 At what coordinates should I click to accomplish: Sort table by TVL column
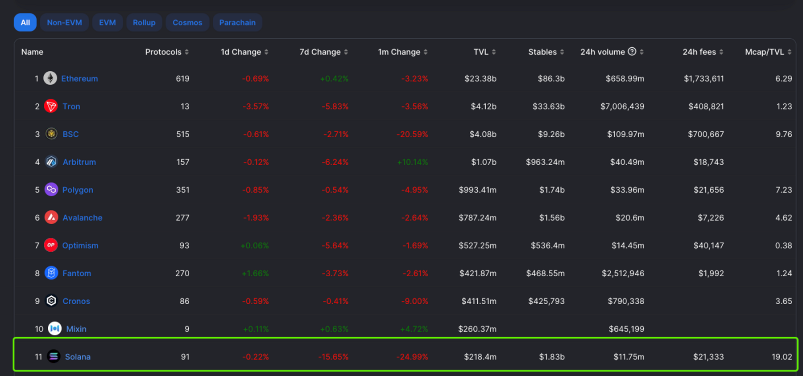[484, 52]
